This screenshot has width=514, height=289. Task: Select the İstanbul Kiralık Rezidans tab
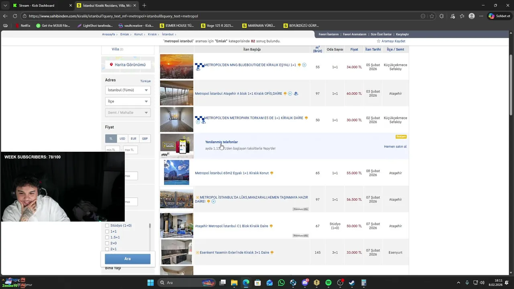(107, 5)
